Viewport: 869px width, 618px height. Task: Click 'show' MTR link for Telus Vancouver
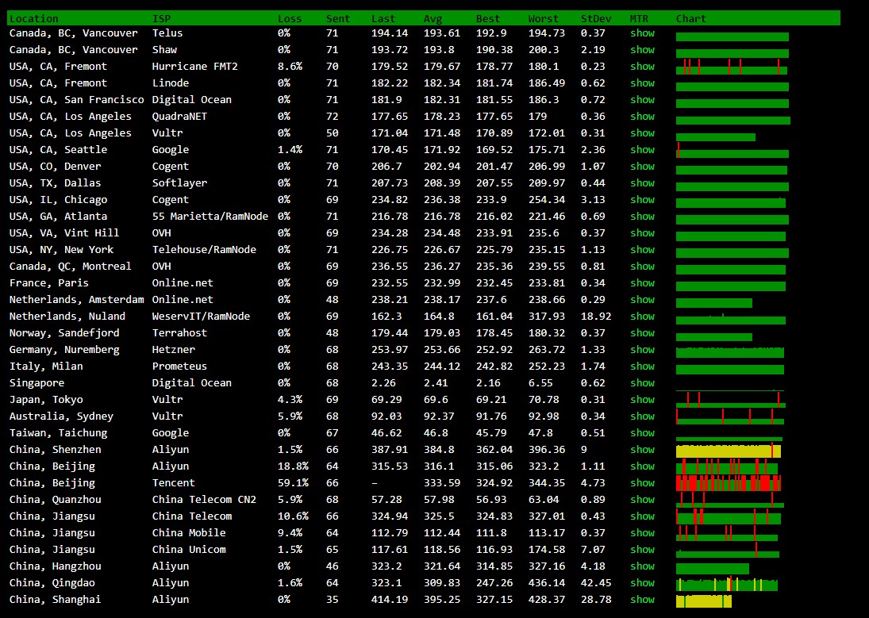tap(642, 33)
